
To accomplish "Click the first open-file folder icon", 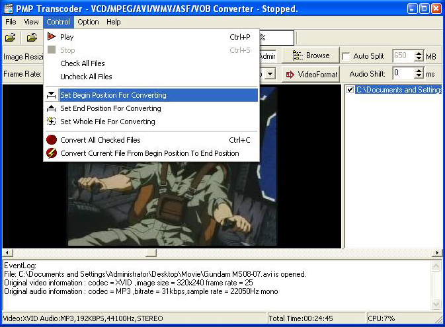I will (x=10, y=38).
